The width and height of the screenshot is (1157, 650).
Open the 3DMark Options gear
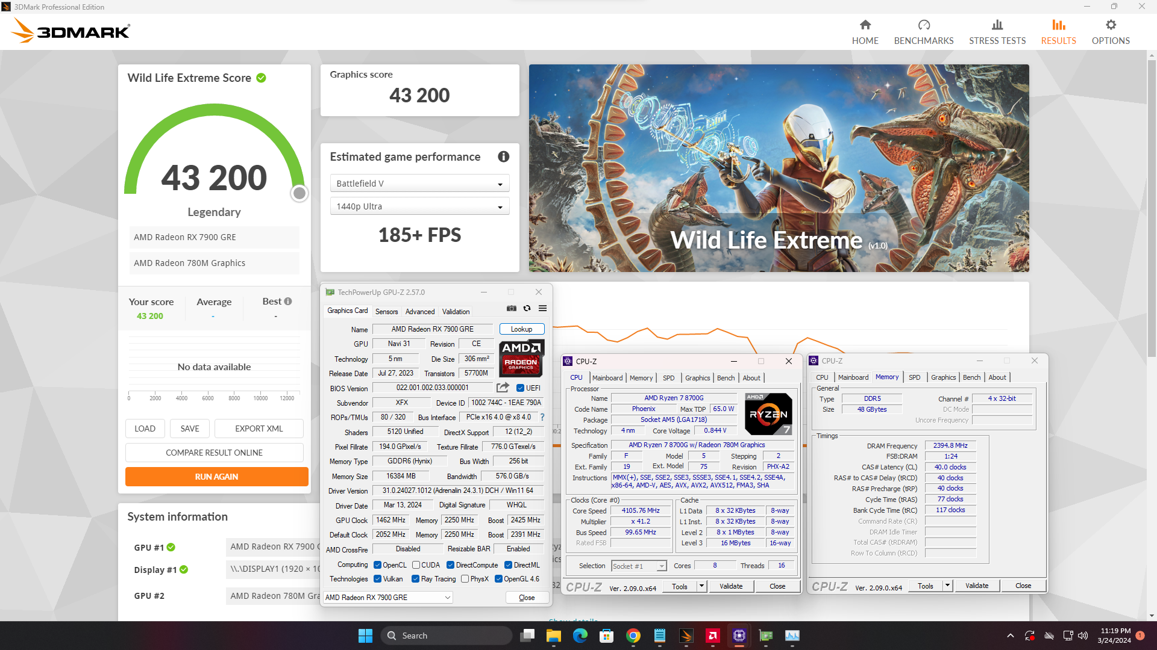[1110, 32]
